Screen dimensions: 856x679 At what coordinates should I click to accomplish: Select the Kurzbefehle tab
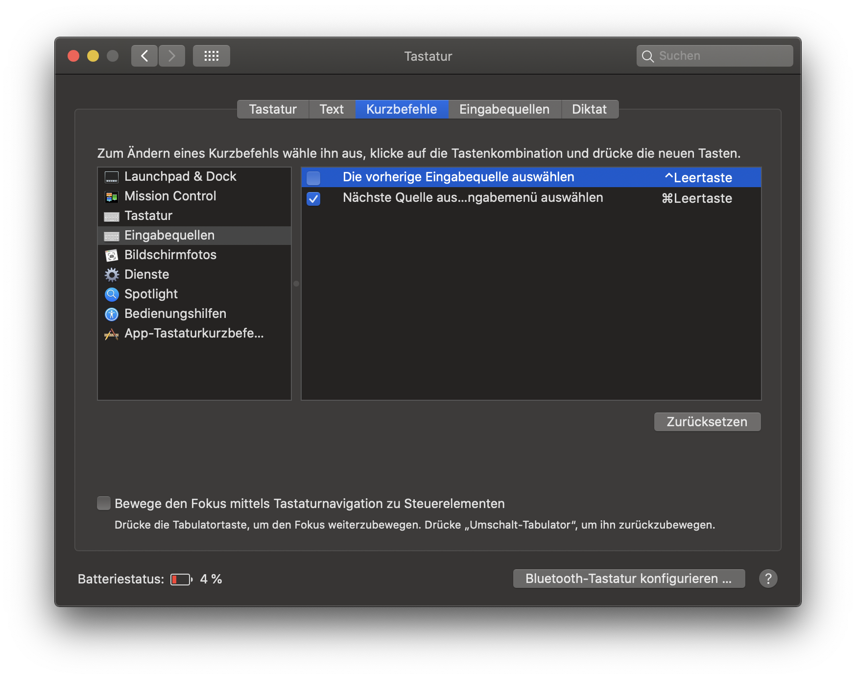(x=402, y=109)
